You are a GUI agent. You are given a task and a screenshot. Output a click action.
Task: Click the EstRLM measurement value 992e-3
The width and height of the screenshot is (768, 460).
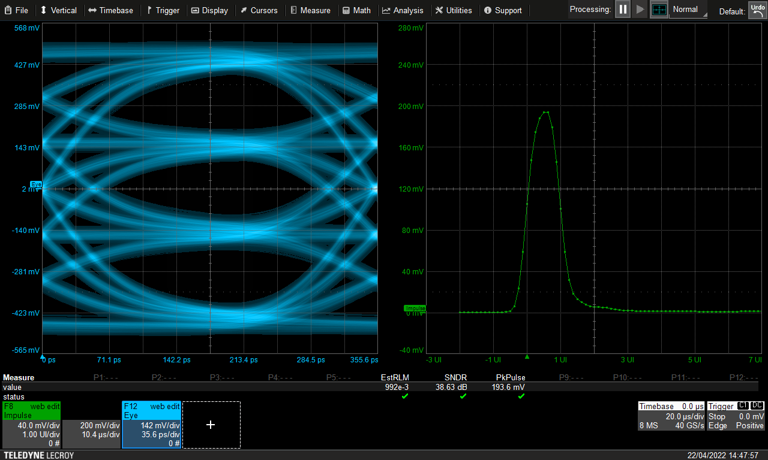coord(397,388)
